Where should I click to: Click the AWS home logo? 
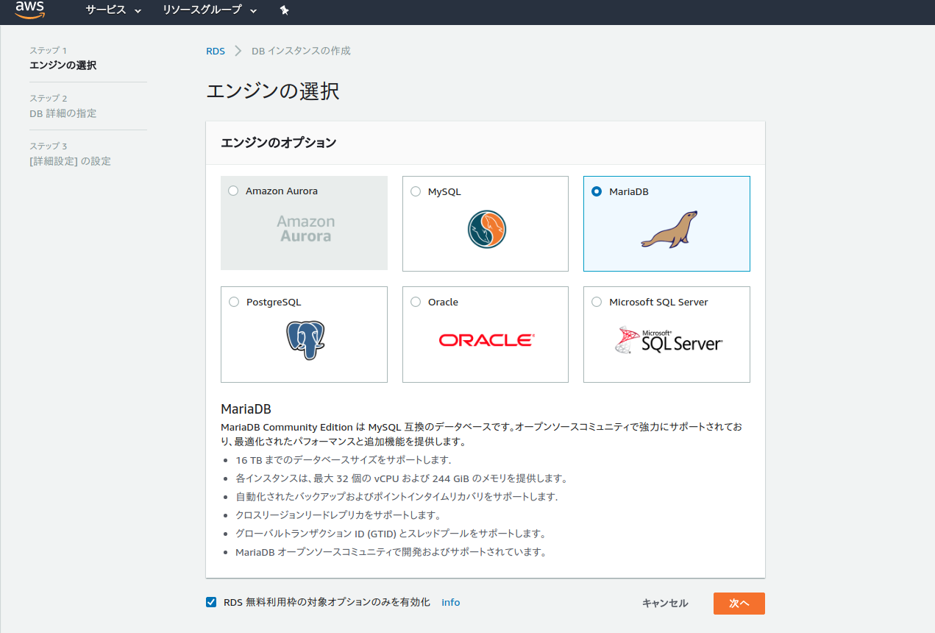(x=29, y=9)
